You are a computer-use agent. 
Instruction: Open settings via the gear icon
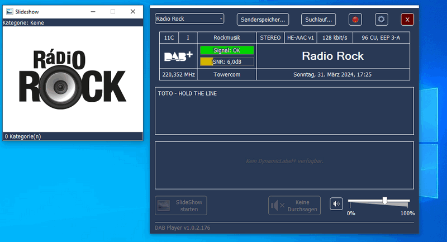[x=382, y=20]
